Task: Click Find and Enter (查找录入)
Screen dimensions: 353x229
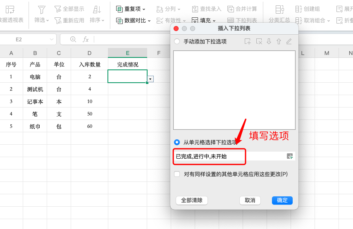Action: pos(207,9)
